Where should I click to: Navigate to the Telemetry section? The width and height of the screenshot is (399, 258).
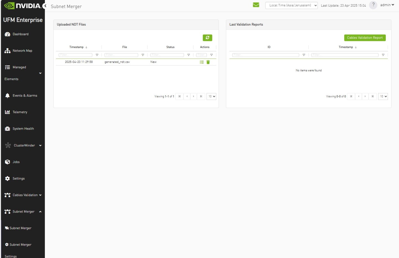(x=20, y=112)
